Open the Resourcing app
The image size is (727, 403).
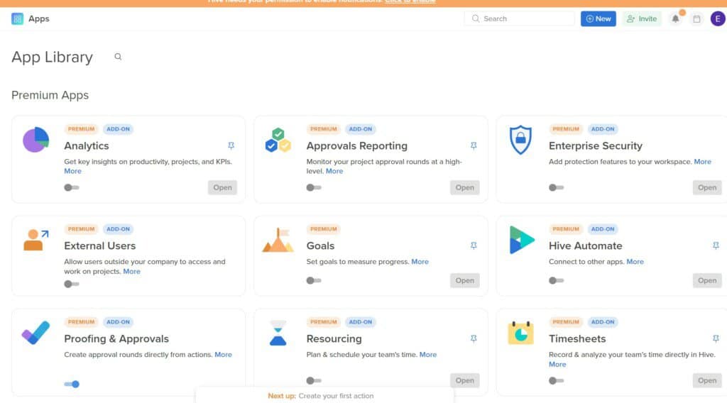[x=464, y=380]
